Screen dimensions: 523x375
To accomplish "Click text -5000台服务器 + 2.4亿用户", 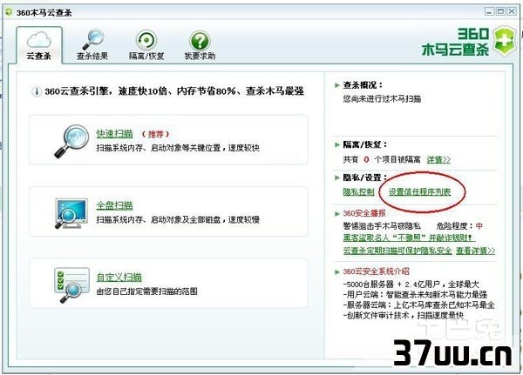I will coord(411,285).
